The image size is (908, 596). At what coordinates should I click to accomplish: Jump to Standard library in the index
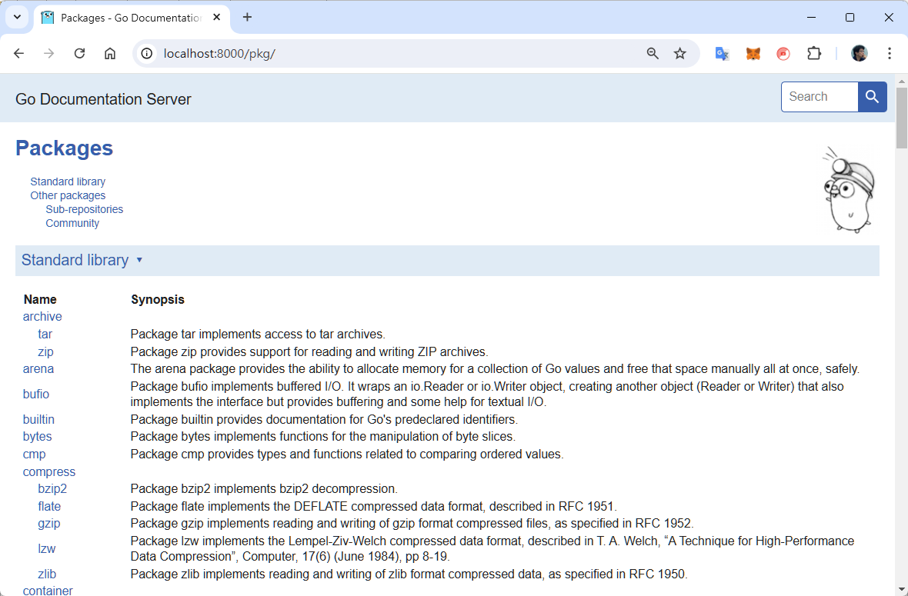(x=68, y=181)
